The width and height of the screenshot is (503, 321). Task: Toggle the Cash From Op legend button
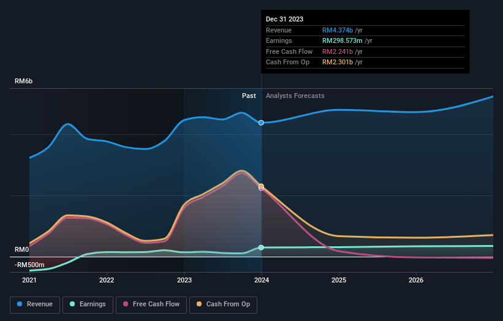pos(223,304)
